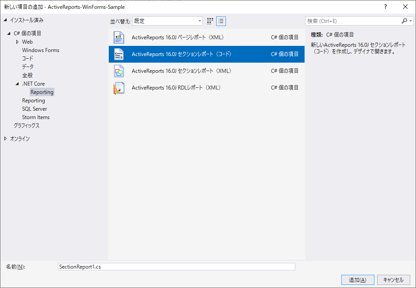Click selected セクションレポート (コード) item text

182,54
